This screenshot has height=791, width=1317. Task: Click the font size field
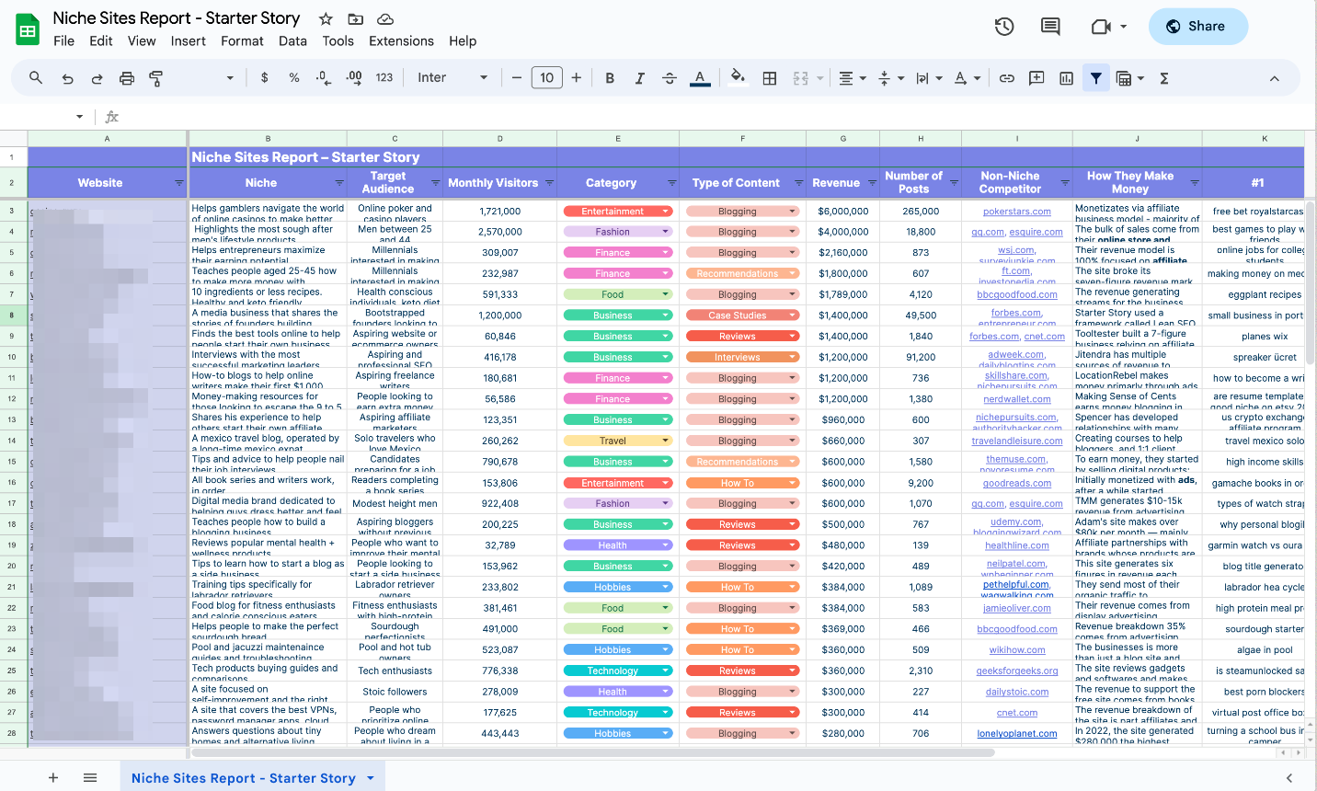547,78
